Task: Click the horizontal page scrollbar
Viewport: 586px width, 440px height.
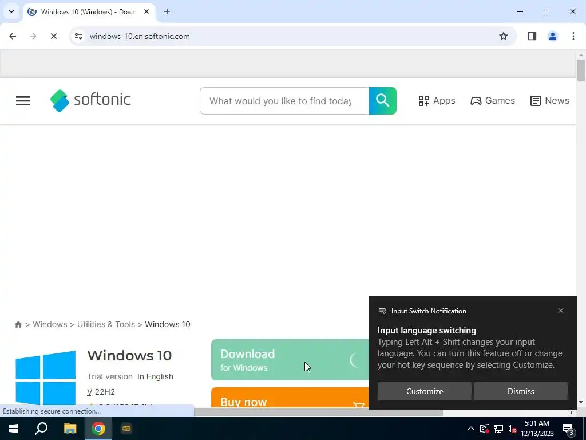Action: tap(318, 412)
